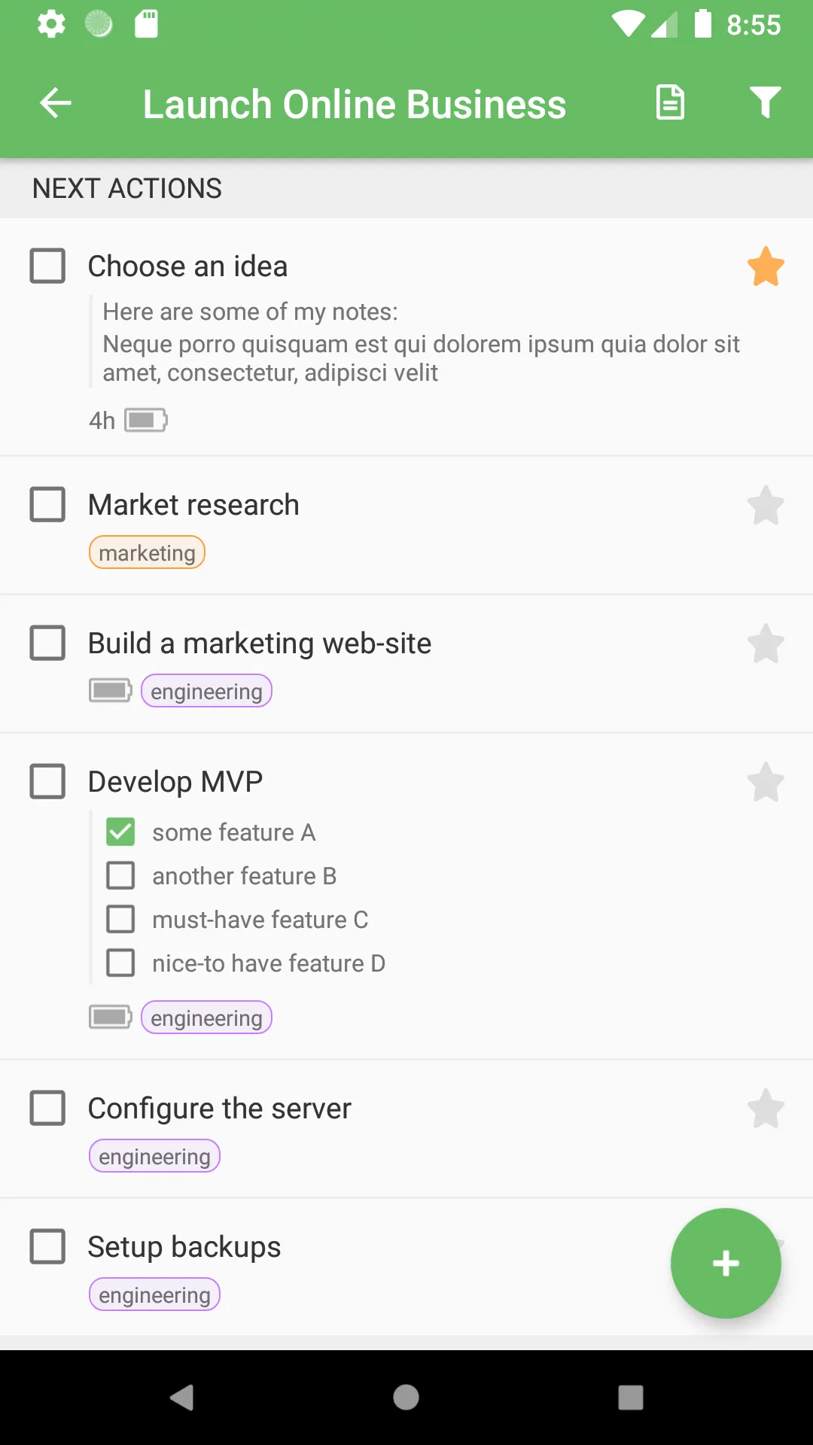Open the Develop MVP task title
This screenshot has width=813, height=1445.
pyautogui.click(x=175, y=782)
